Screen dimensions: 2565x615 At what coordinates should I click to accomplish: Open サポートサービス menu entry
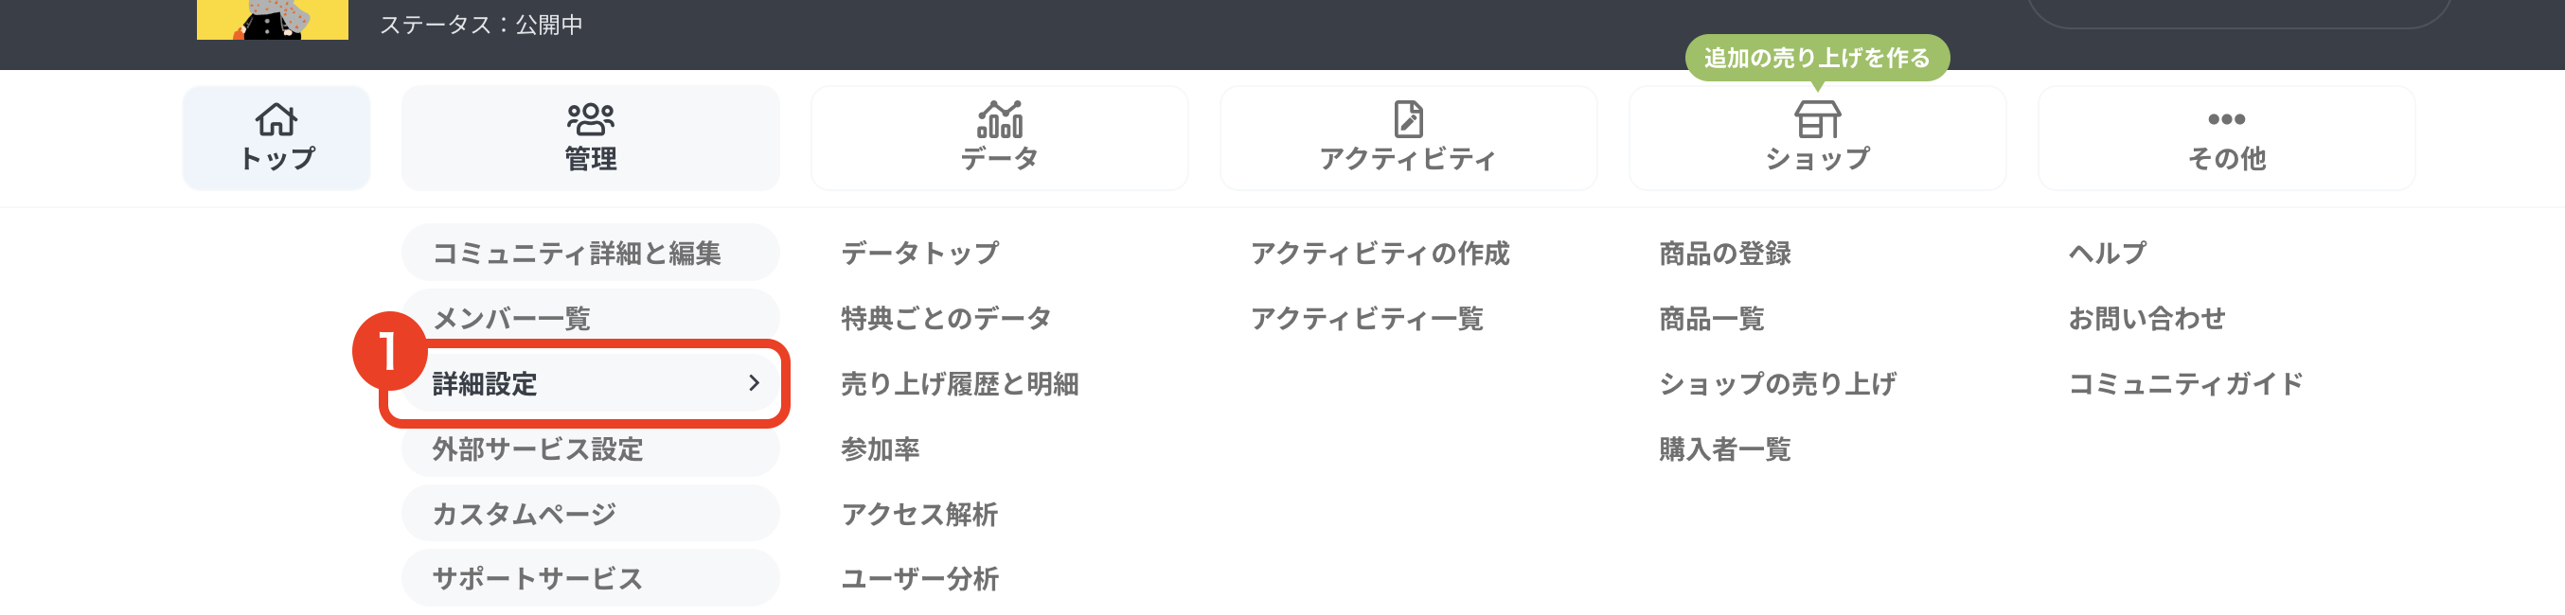click(538, 578)
